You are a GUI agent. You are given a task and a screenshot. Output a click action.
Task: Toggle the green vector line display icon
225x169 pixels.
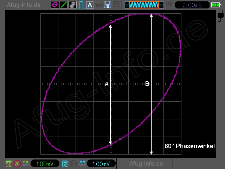(x=64, y=5)
